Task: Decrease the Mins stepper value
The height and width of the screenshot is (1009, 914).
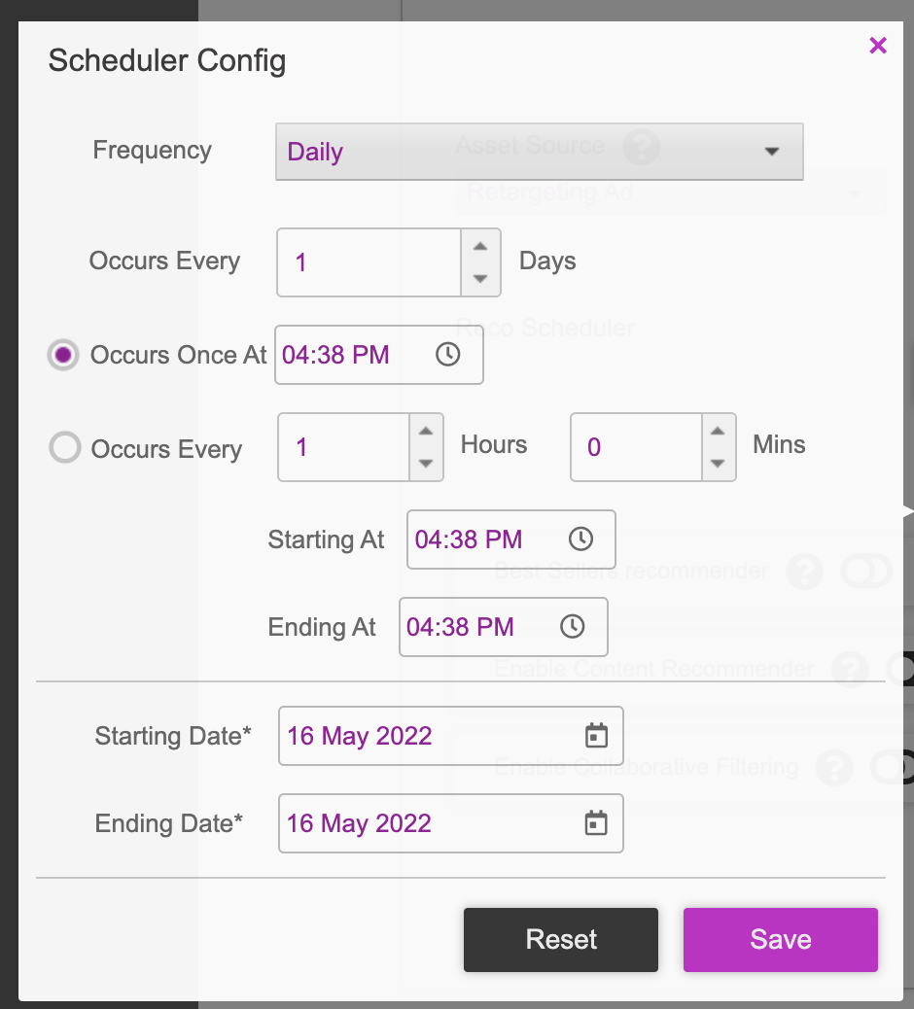Action: point(719,464)
